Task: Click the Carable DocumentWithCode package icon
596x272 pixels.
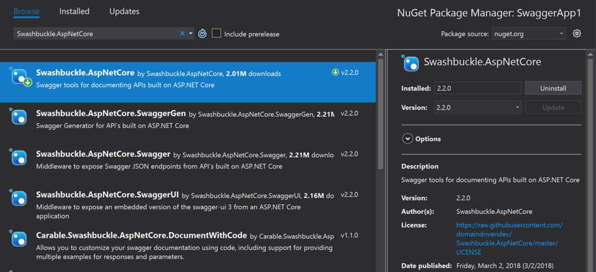Action: (19, 239)
